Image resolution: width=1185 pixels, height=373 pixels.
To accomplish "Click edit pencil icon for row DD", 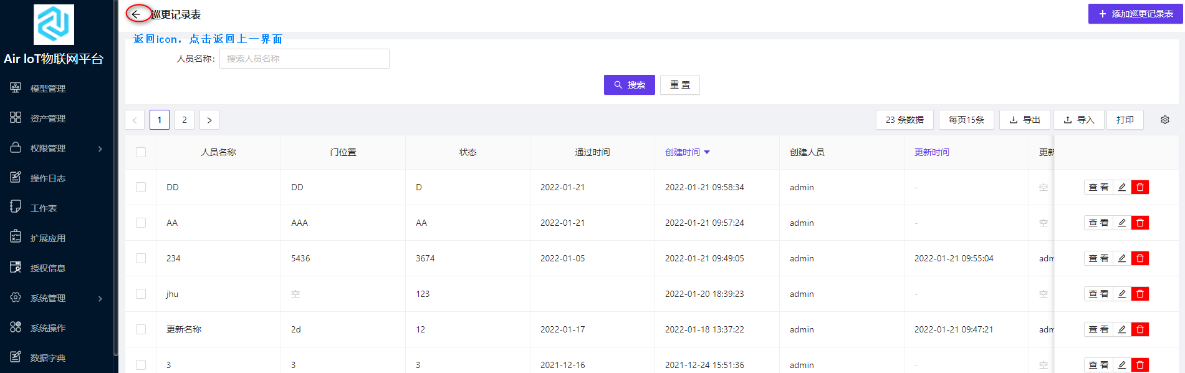I will click(x=1122, y=187).
